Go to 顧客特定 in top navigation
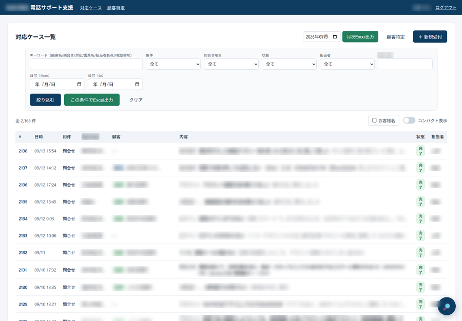Screen dimensions: 462x321 [x=116, y=8]
